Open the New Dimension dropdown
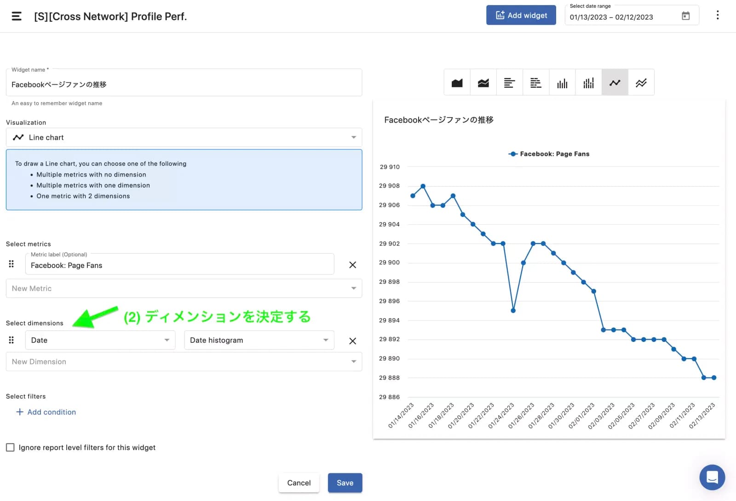Screen dimensions: 736x501 [184, 362]
